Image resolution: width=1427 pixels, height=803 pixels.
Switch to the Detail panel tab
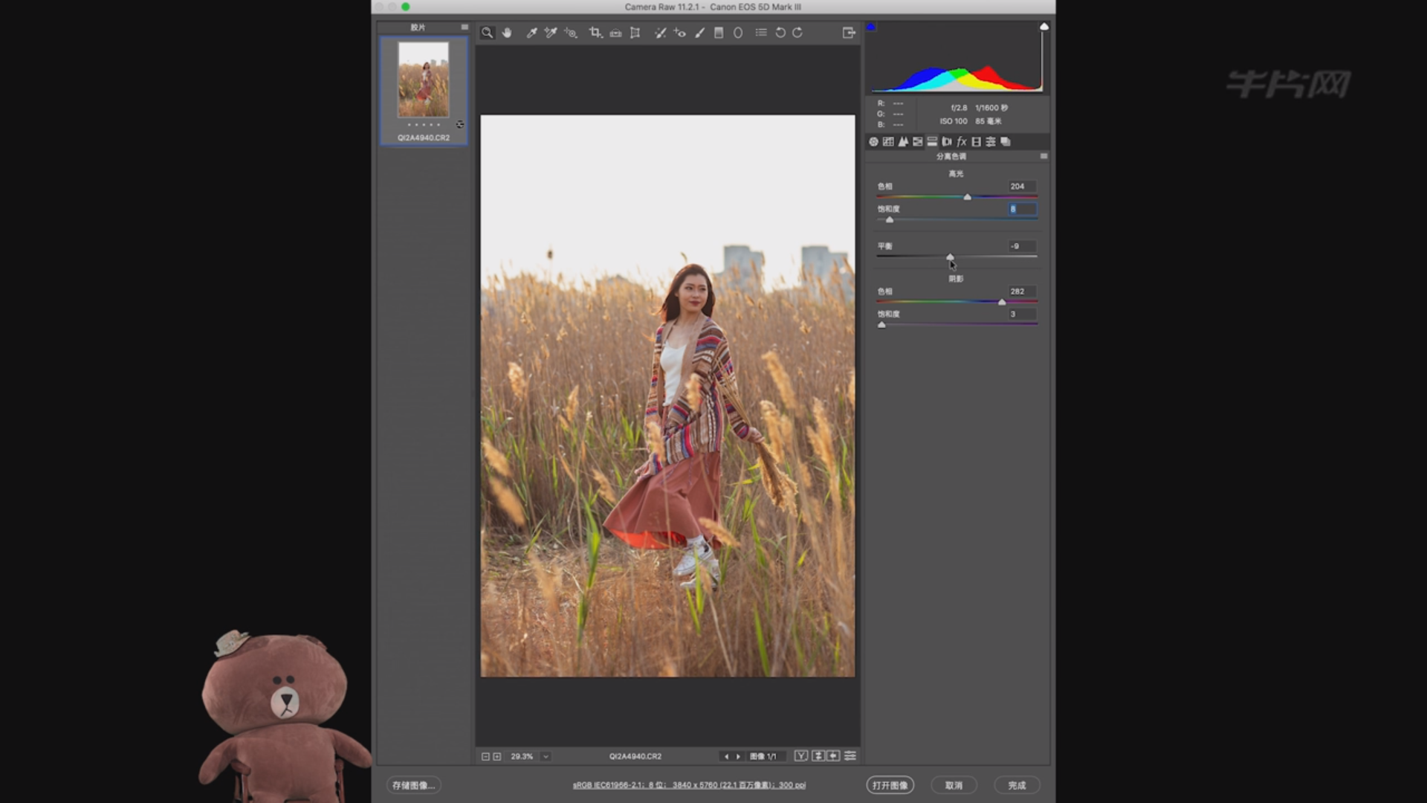903,141
